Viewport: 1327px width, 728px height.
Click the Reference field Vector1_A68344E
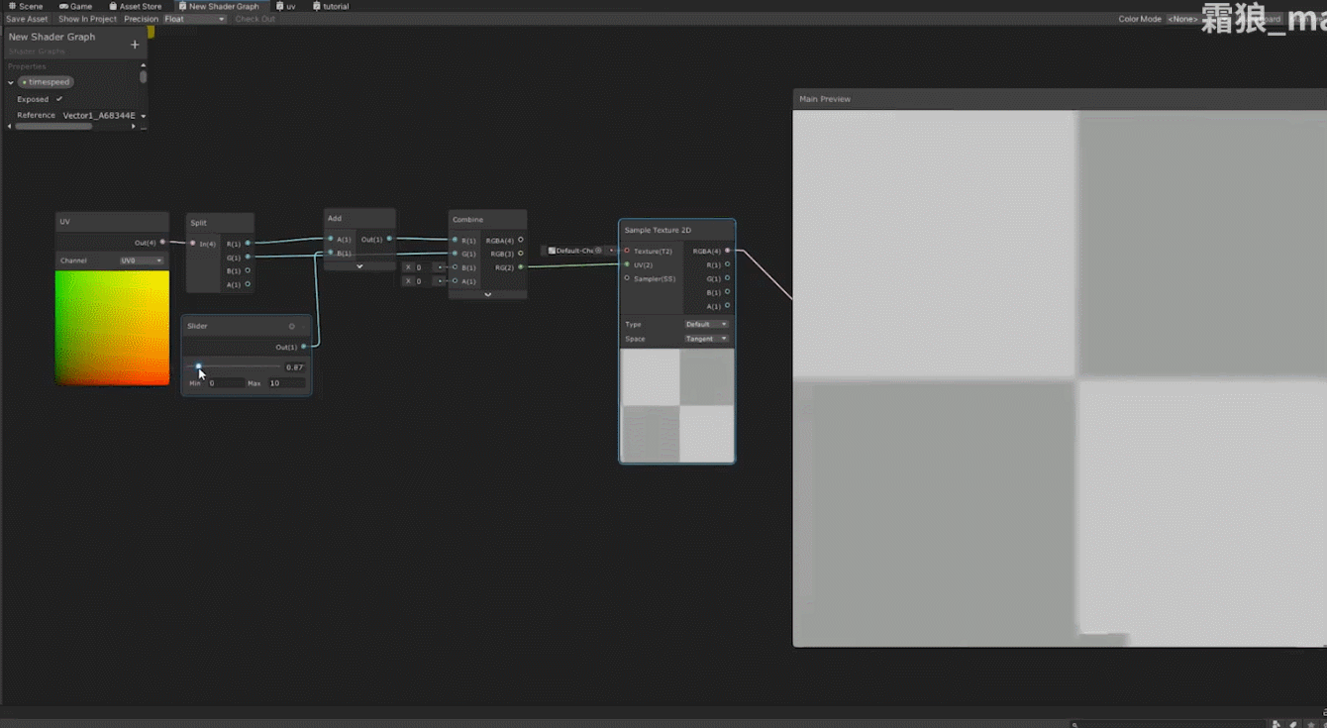98,116
